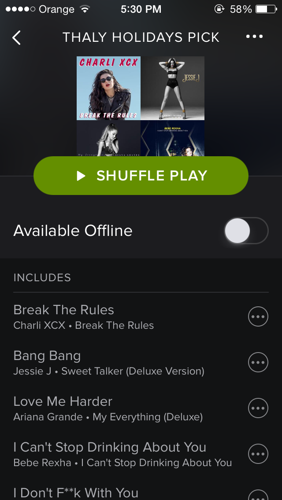Open playlist options three-dot menu at top
Screen dimensions: 282x500
254,37
